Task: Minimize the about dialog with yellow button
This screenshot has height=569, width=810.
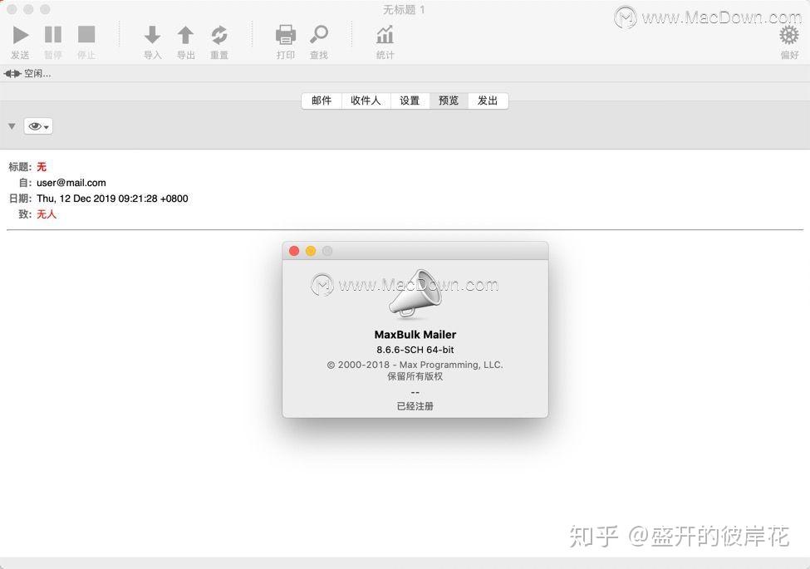Action: [311, 251]
